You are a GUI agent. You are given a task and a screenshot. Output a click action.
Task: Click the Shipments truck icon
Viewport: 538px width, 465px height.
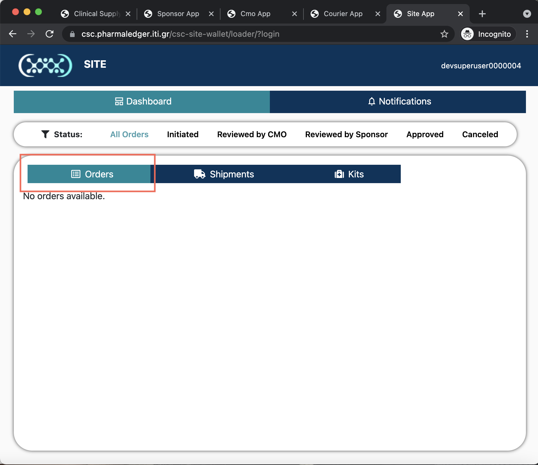200,174
